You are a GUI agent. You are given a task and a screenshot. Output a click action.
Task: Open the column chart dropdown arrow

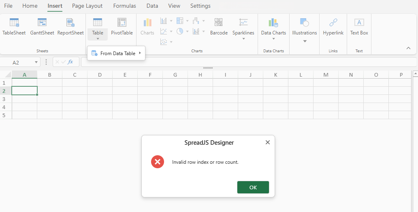pos(171,21)
